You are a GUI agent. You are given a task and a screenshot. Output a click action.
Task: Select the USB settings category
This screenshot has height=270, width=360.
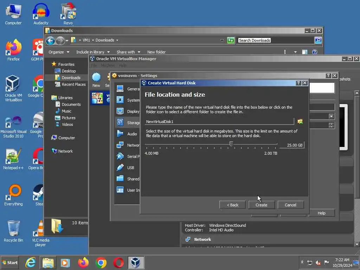pos(128,167)
